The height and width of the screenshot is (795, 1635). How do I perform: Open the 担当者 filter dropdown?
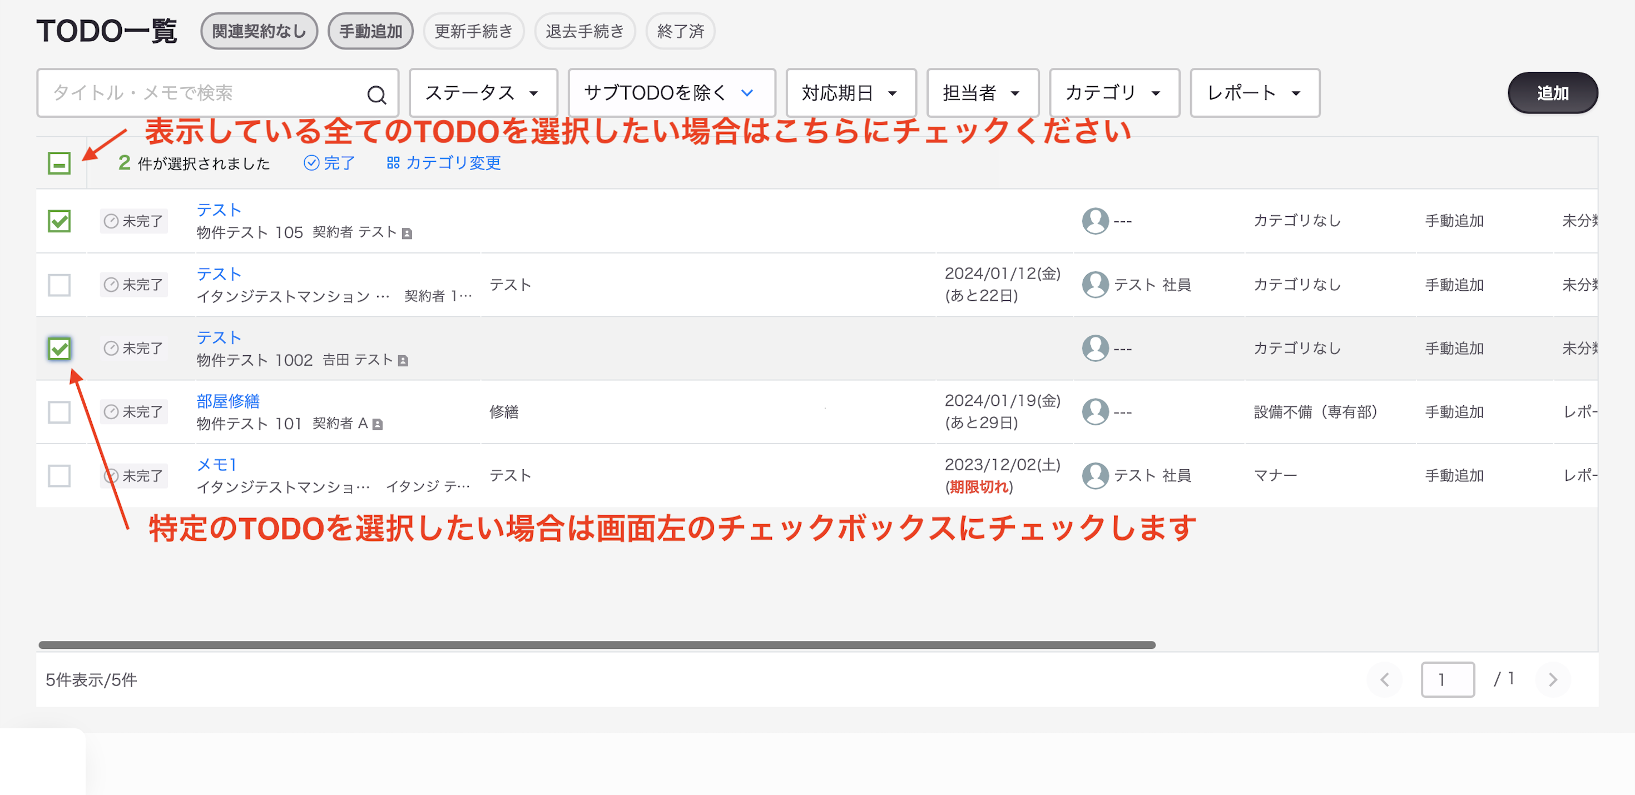point(983,93)
